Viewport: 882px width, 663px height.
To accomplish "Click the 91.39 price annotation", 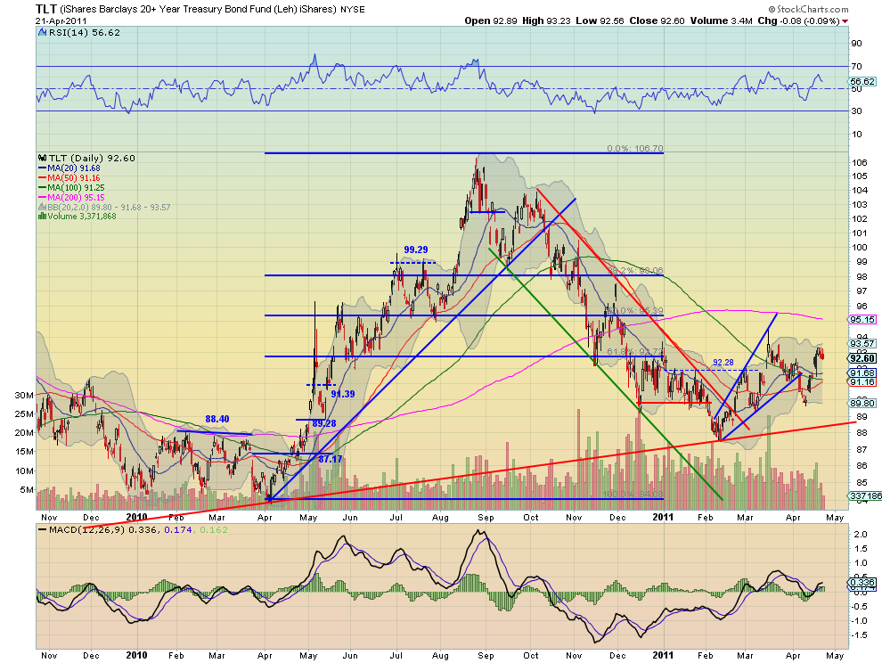I will (343, 394).
